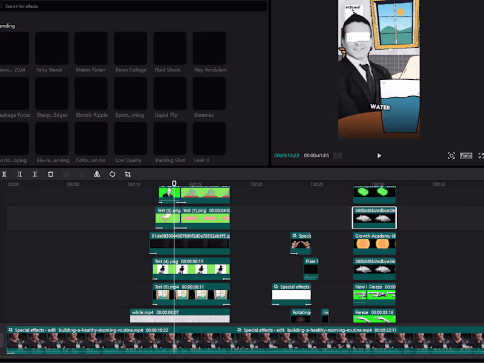Select second main track morning-routine clip 00:00:22:11

[x=359, y=340]
